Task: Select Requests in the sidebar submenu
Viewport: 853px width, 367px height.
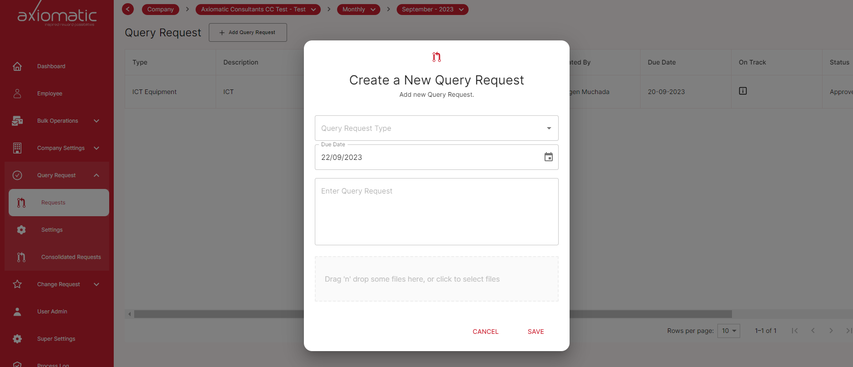Action: [59, 203]
